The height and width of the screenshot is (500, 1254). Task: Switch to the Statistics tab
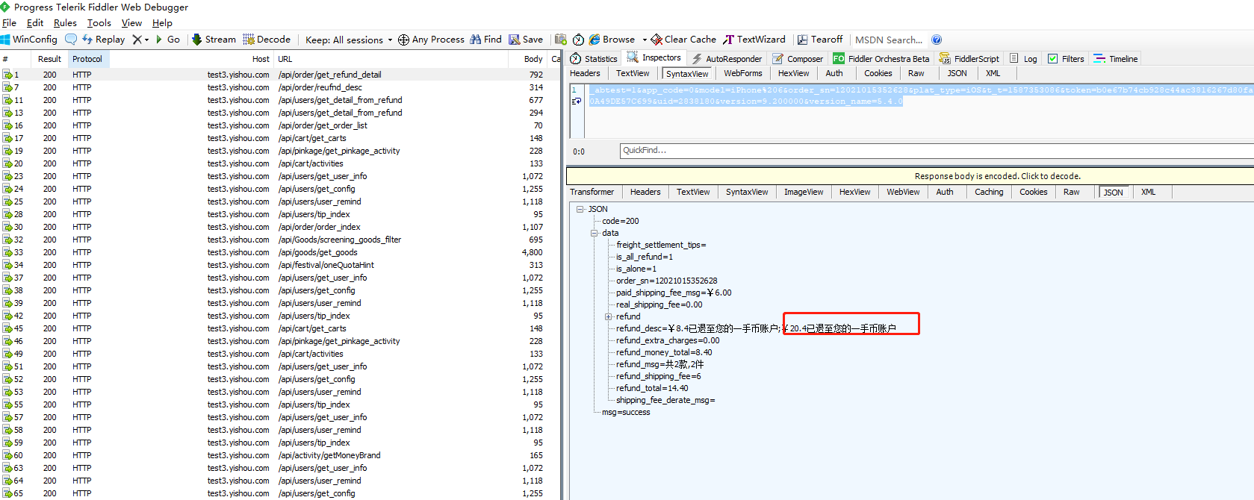[594, 58]
